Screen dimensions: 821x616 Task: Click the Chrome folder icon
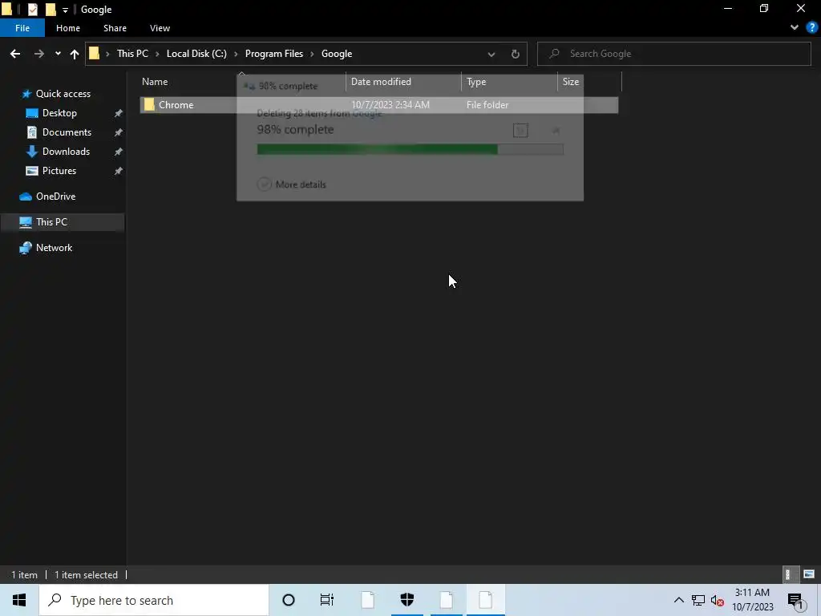149,105
